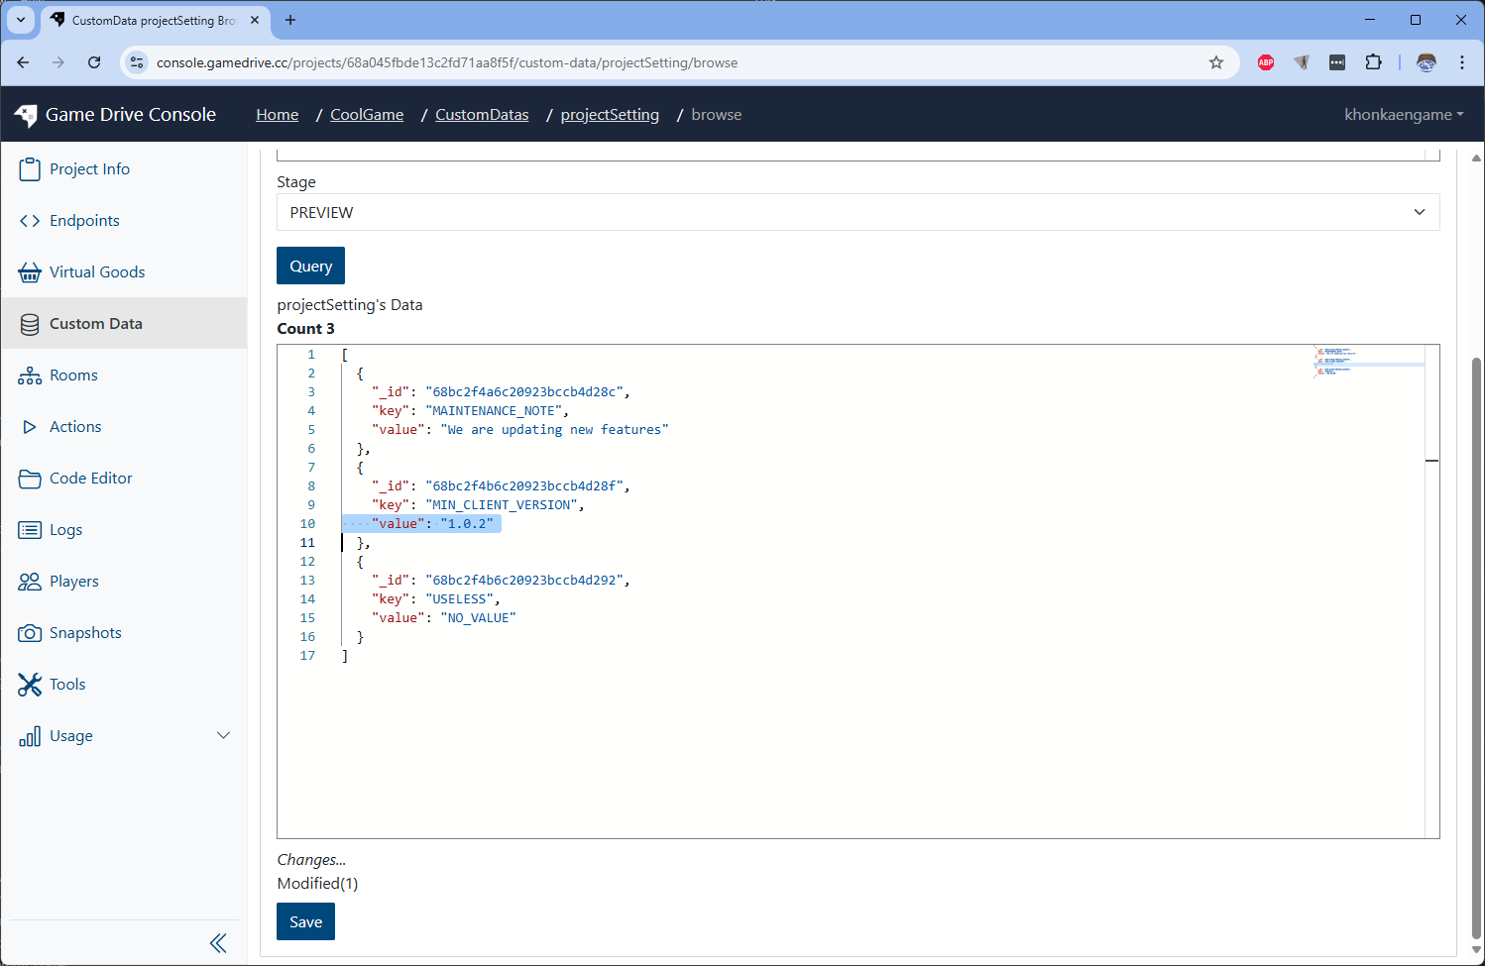Save the modified custom data
Image resolution: width=1485 pixels, height=966 pixels.
(305, 921)
